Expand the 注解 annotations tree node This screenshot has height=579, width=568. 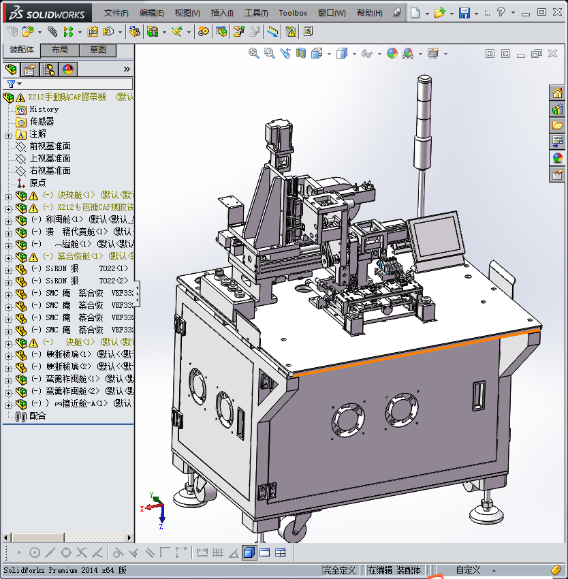coord(8,134)
